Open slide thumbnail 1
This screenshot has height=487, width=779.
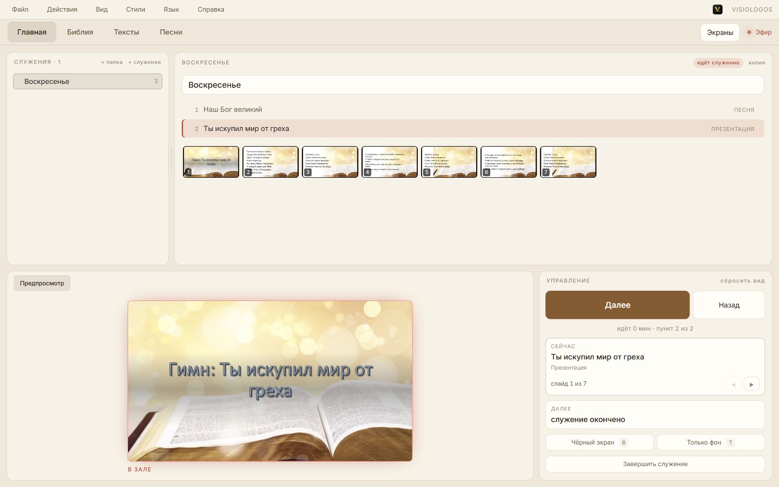pyautogui.click(x=211, y=162)
